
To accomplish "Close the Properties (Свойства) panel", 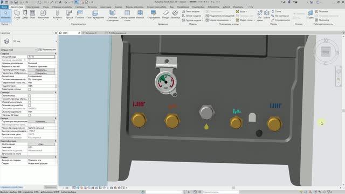I will point(56,33).
